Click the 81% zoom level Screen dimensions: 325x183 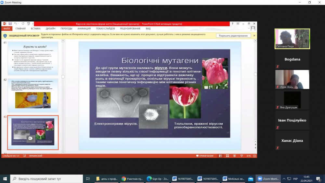(249, 156)
